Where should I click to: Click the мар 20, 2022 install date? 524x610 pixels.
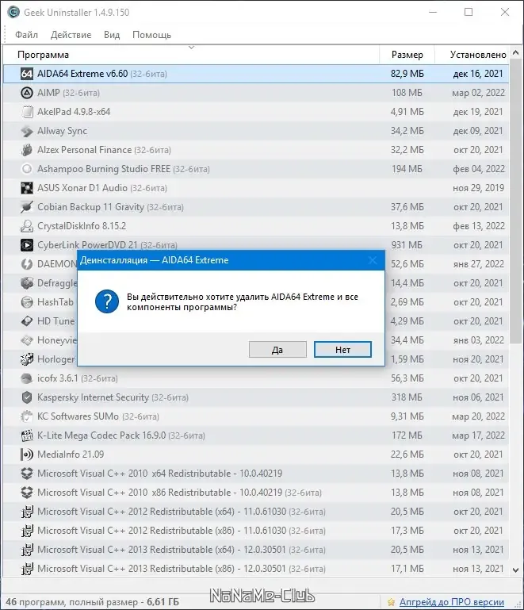479,416
